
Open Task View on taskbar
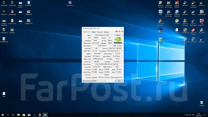click(x=13, y=115)
